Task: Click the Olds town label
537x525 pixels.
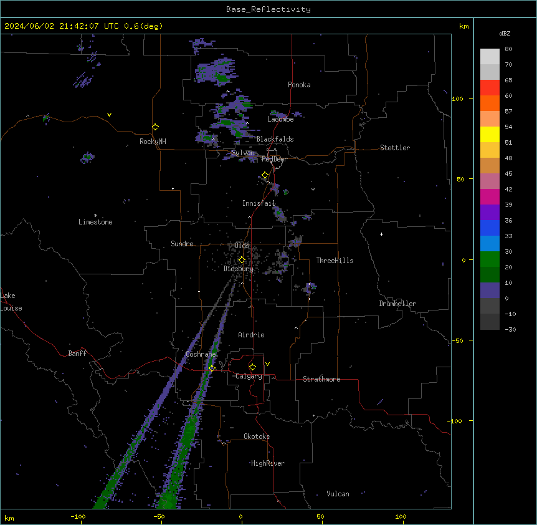Action: click(x=242, y=246)
